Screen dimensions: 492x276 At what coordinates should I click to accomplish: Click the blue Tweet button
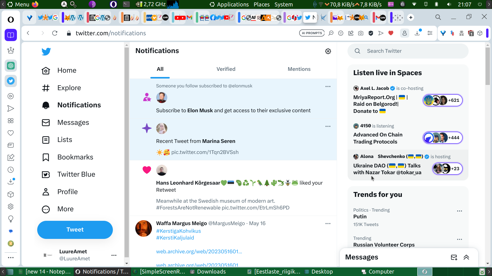coord(75,230)
